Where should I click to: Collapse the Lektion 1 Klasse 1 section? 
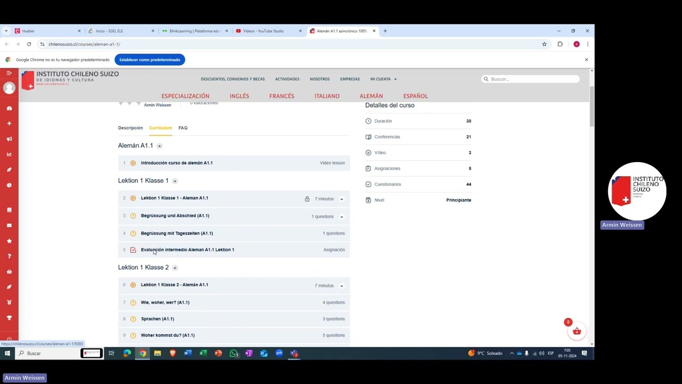175,181
